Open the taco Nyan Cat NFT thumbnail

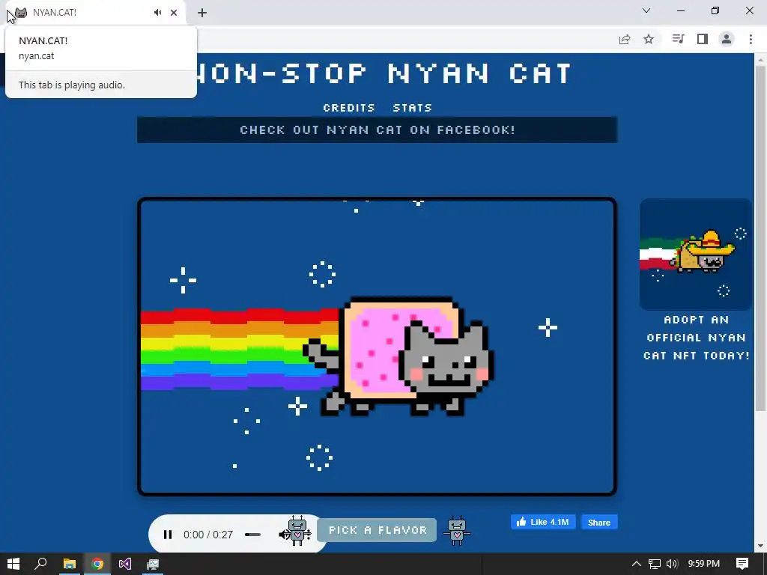point(696,255)
